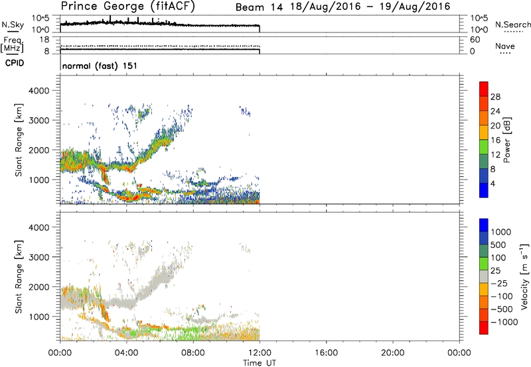This screenshot has width=531, height=367.
Task: Select the yellow 16–20 dB Power colorbar segment
Action: coord(484,132)
